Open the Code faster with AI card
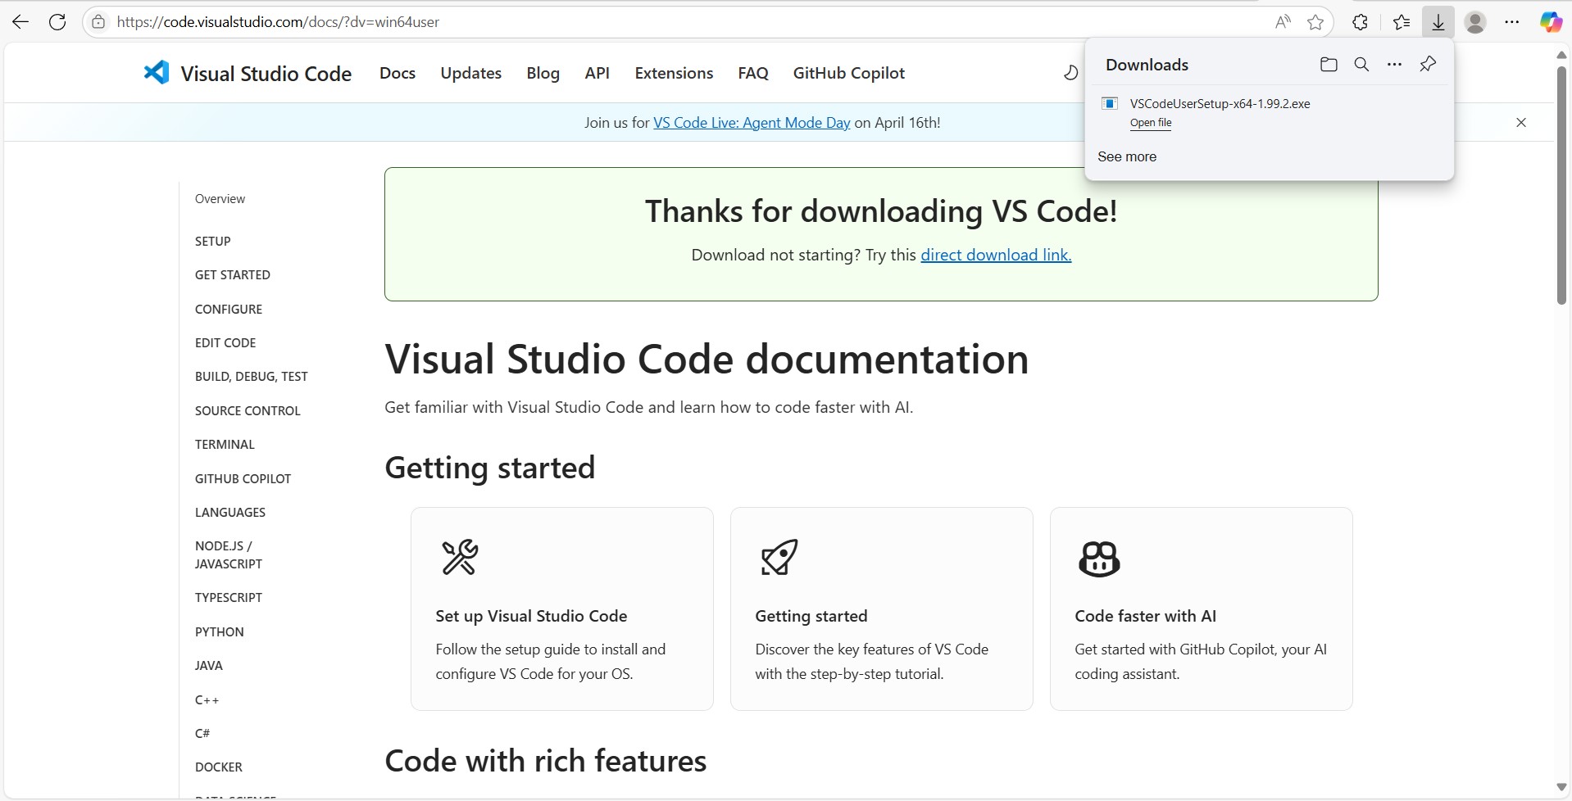1572x801 pixels. [x=1202, y=609]
